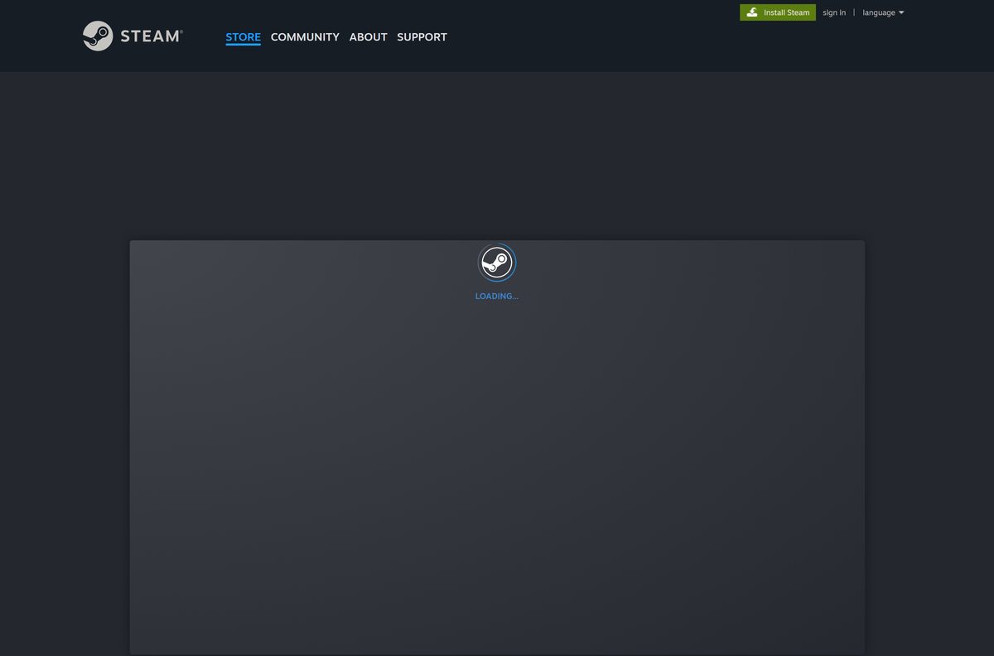Click the sign in link
The height and width of the screenshot is (656, 994).
[834, 12]
